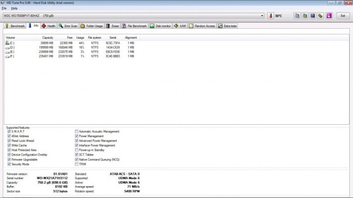Click the 168046 MB free value
The height and width of the screenshot is (198, 353).
point(65,48)
